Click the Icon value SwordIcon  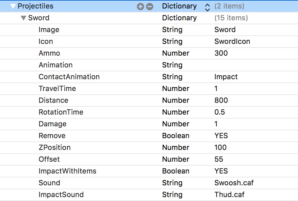[232, 41]
